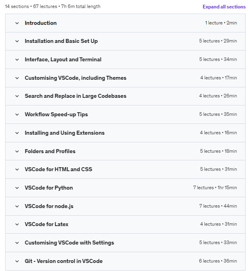Image resolution: width=248 pixels, height=271 pixels.
Task: Select Installing and Using Extensions title
Action: pos(65,133)
